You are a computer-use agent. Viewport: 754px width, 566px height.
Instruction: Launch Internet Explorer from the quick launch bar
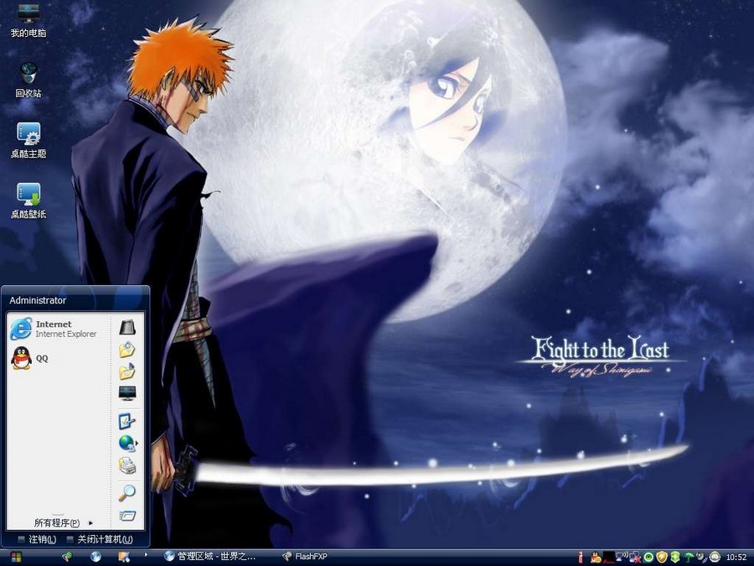coord(95,557)
